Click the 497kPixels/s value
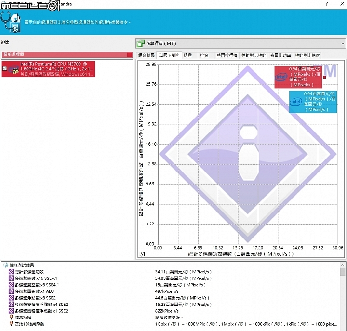This screenshot has height=331, width=347. (167, 291)
